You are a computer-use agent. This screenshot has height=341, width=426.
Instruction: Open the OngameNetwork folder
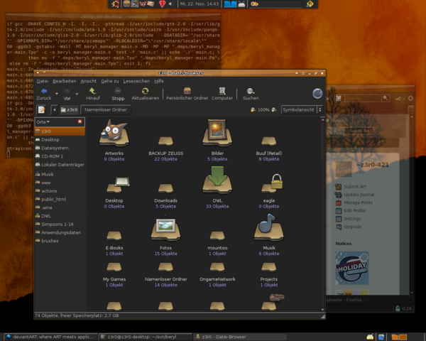pos(217,267)
